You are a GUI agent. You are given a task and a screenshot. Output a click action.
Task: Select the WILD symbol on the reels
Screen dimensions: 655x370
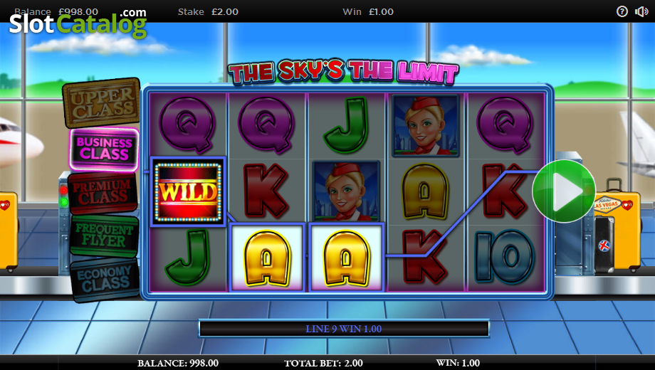[x=188, y=192]
